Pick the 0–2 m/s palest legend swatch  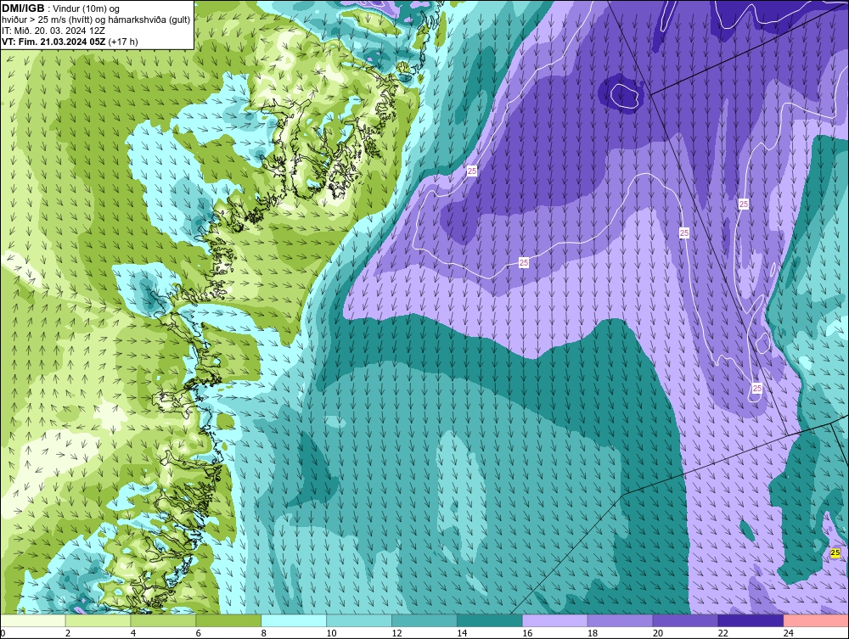click(33, 620)
